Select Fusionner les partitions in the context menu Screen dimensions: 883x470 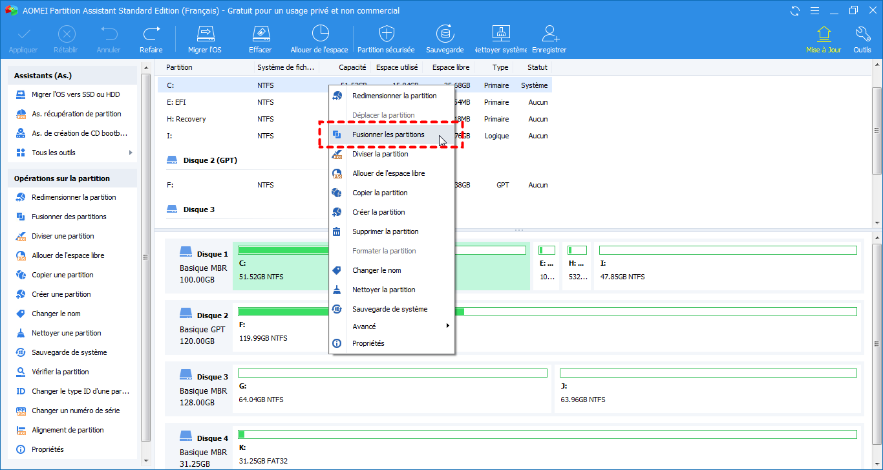tap(392, 134)
